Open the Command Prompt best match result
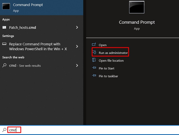 coord(41,7)
